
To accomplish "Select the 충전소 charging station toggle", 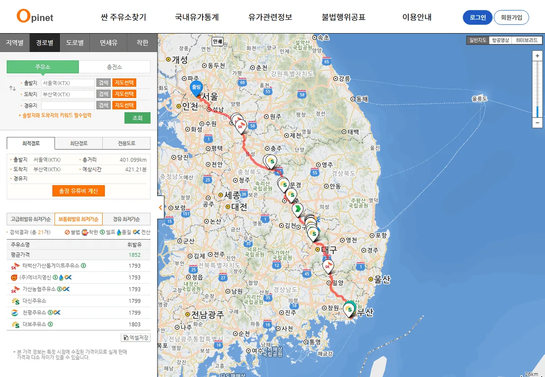I will [114, 67].
